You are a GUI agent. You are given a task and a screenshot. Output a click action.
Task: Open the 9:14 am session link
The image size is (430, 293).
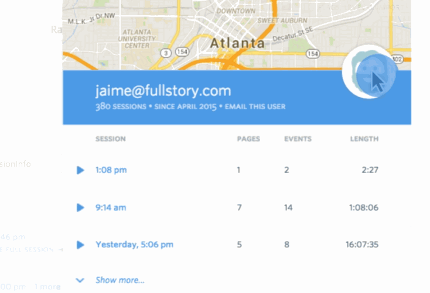(111, 208)
